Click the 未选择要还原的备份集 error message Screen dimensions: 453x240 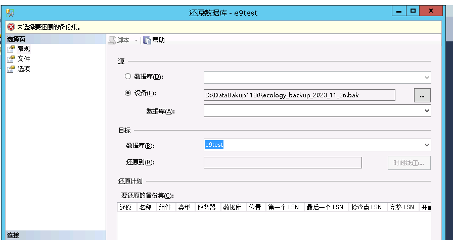coord(49,27)
